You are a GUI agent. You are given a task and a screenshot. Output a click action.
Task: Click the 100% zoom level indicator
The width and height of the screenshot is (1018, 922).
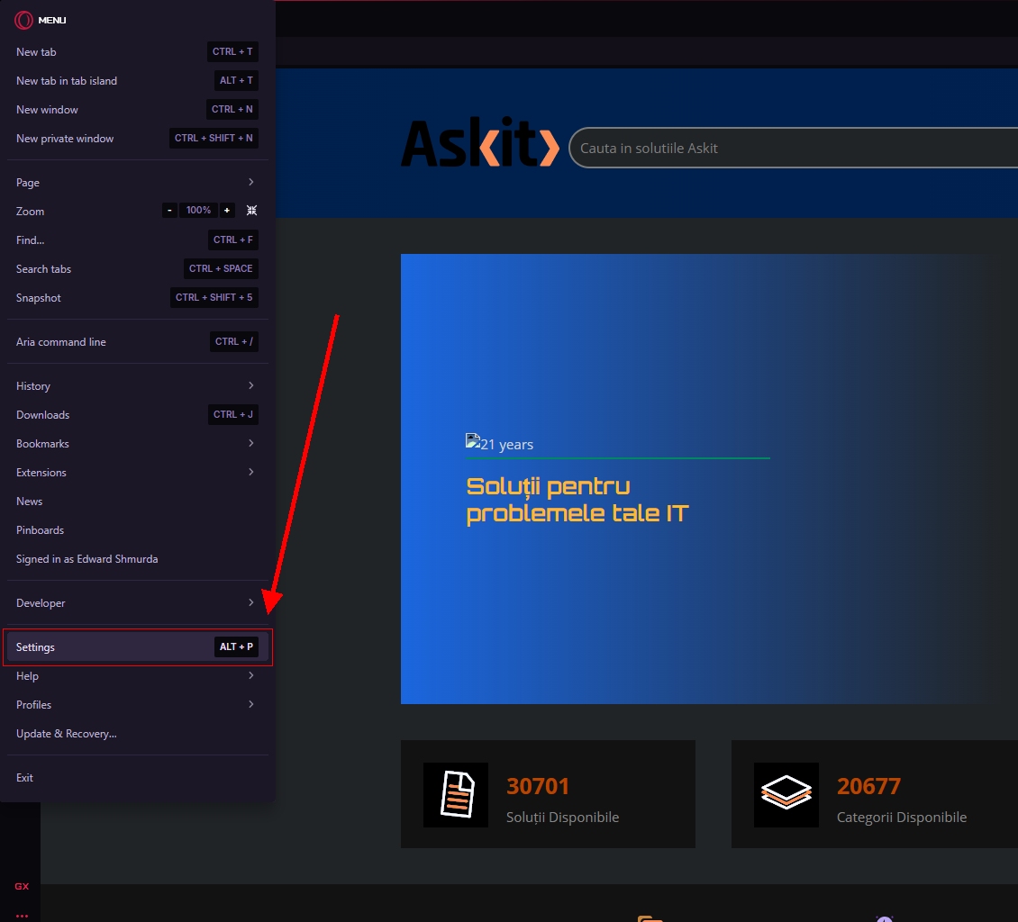click(x=198, y=211)
